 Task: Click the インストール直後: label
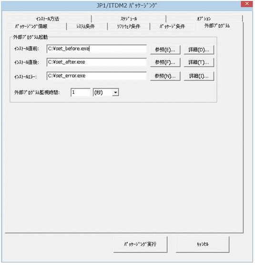click(27, 62)
